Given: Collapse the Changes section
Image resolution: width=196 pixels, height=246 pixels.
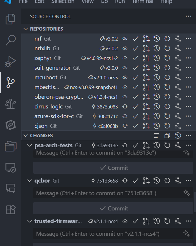Looking at the screenshot, I should click(x=25, y=135).
